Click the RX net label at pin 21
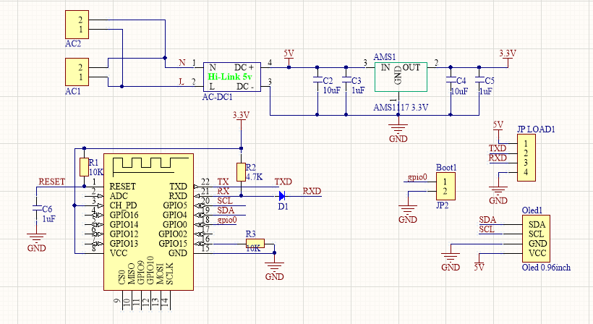The image size is (593, 324). coord(223,192)
